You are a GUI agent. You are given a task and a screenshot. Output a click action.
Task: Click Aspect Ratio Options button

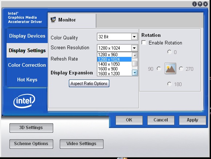[89, 84]
